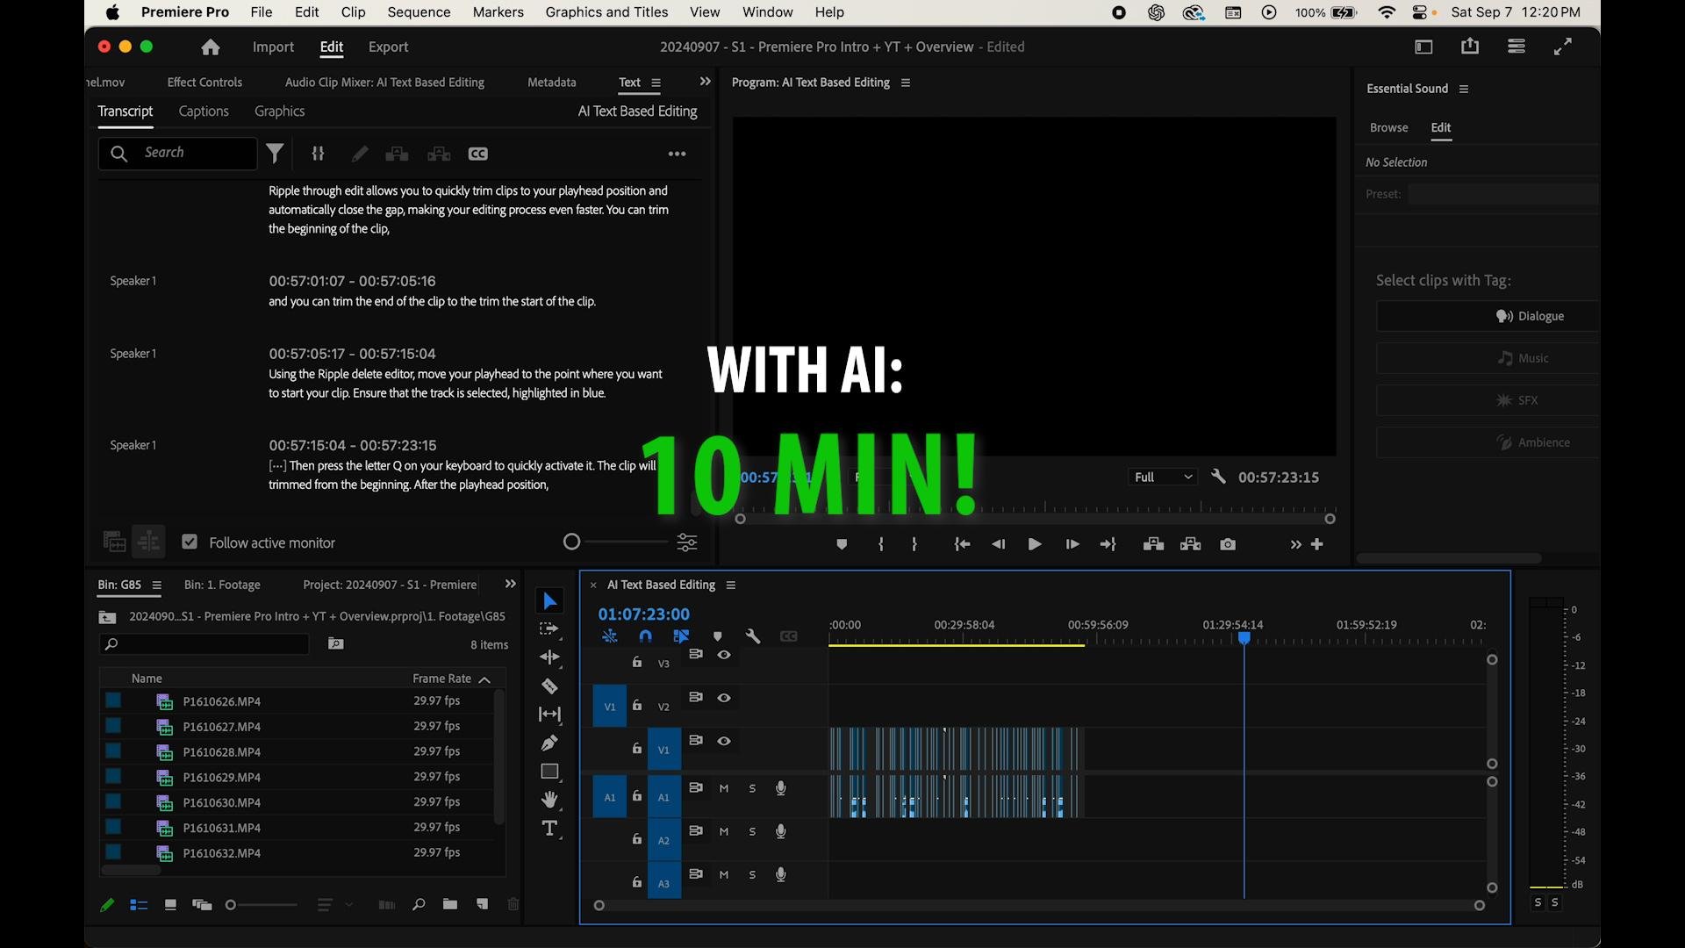Click Export workspace button
The height and width of the screenshot is (948, 1685).
click(x=388, y=47)
